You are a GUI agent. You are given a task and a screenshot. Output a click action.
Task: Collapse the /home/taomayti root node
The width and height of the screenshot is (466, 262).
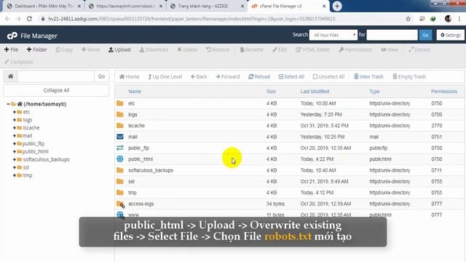pos(8,104)
